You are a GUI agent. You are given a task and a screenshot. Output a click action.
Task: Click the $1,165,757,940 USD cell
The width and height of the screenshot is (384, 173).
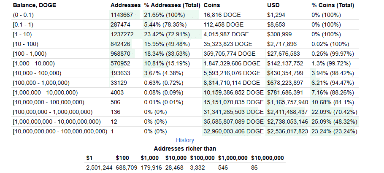click(287, 102)
